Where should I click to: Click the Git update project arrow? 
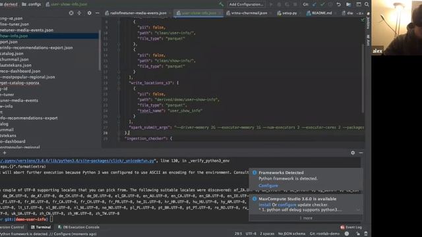click(x=315, y=5)
